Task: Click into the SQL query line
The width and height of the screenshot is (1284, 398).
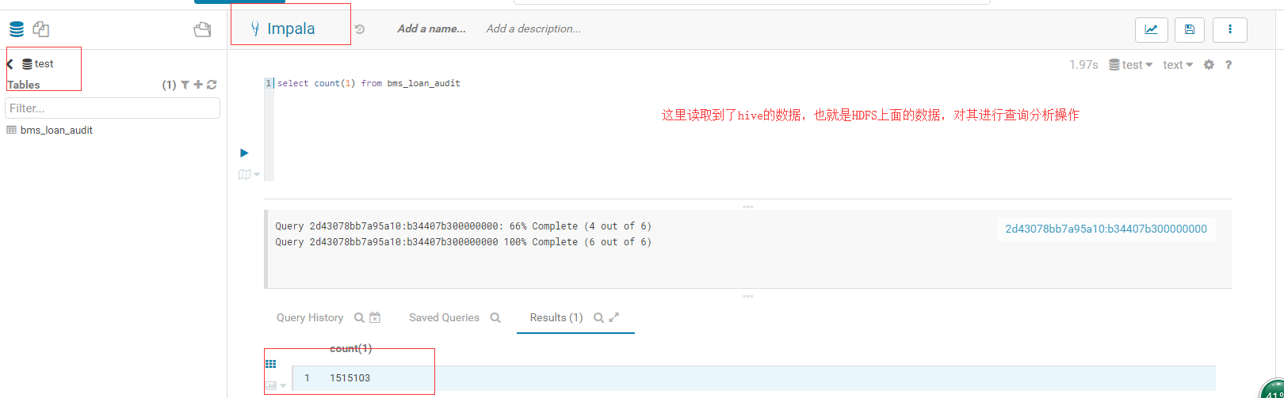Action: pyautogui.click(x=369, y=83)
